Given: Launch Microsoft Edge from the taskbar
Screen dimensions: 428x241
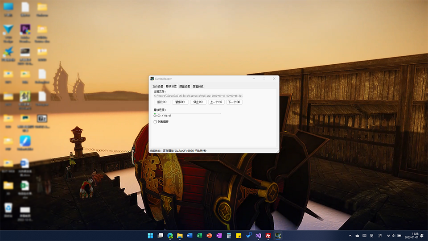Looking at the screenshot, I should [x=170, y=236].
